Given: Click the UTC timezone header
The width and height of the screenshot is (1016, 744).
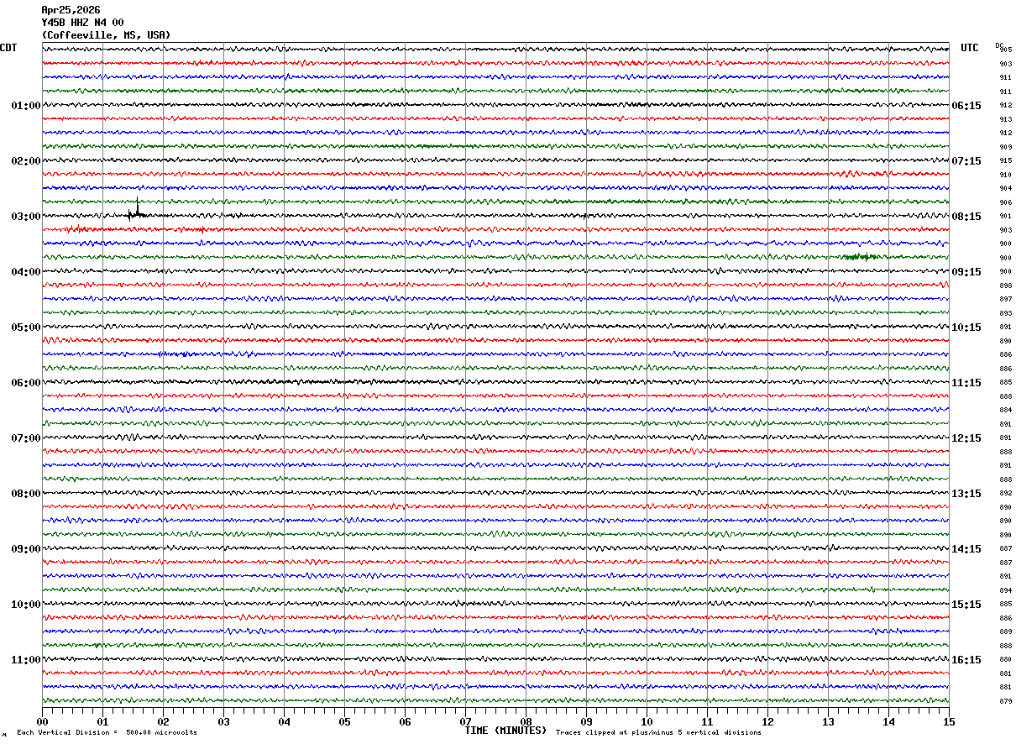Looking at the screenshot, I should pos(970,48).
